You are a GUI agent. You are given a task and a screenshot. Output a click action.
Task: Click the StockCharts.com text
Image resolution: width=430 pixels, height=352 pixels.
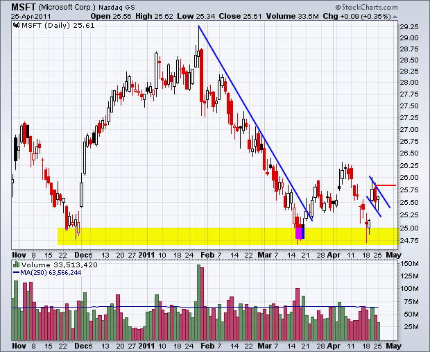[370, 7]
